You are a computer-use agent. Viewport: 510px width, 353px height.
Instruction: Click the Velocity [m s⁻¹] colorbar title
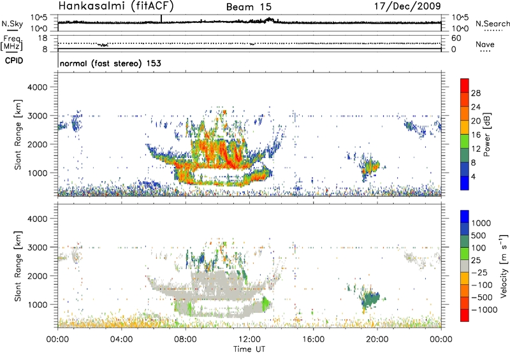coord(504,266)
